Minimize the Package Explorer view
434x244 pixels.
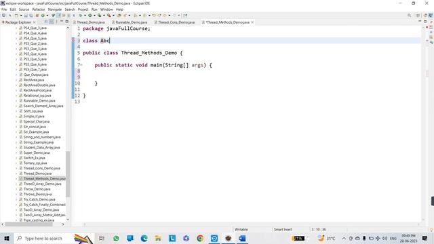pos(62,21)
